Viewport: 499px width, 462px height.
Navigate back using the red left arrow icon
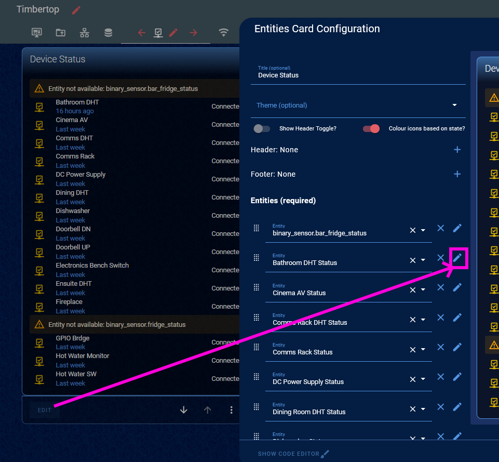[141, 32]
